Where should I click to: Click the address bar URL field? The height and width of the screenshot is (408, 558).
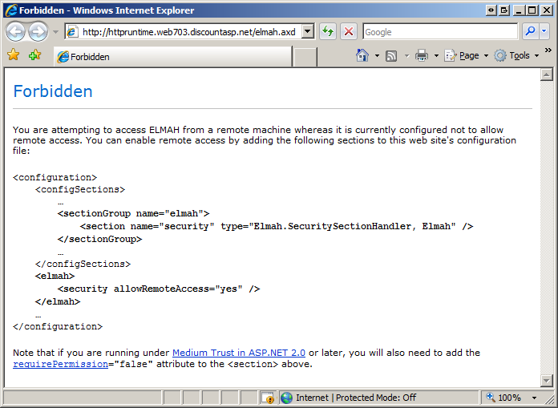(x=184, y=32)
